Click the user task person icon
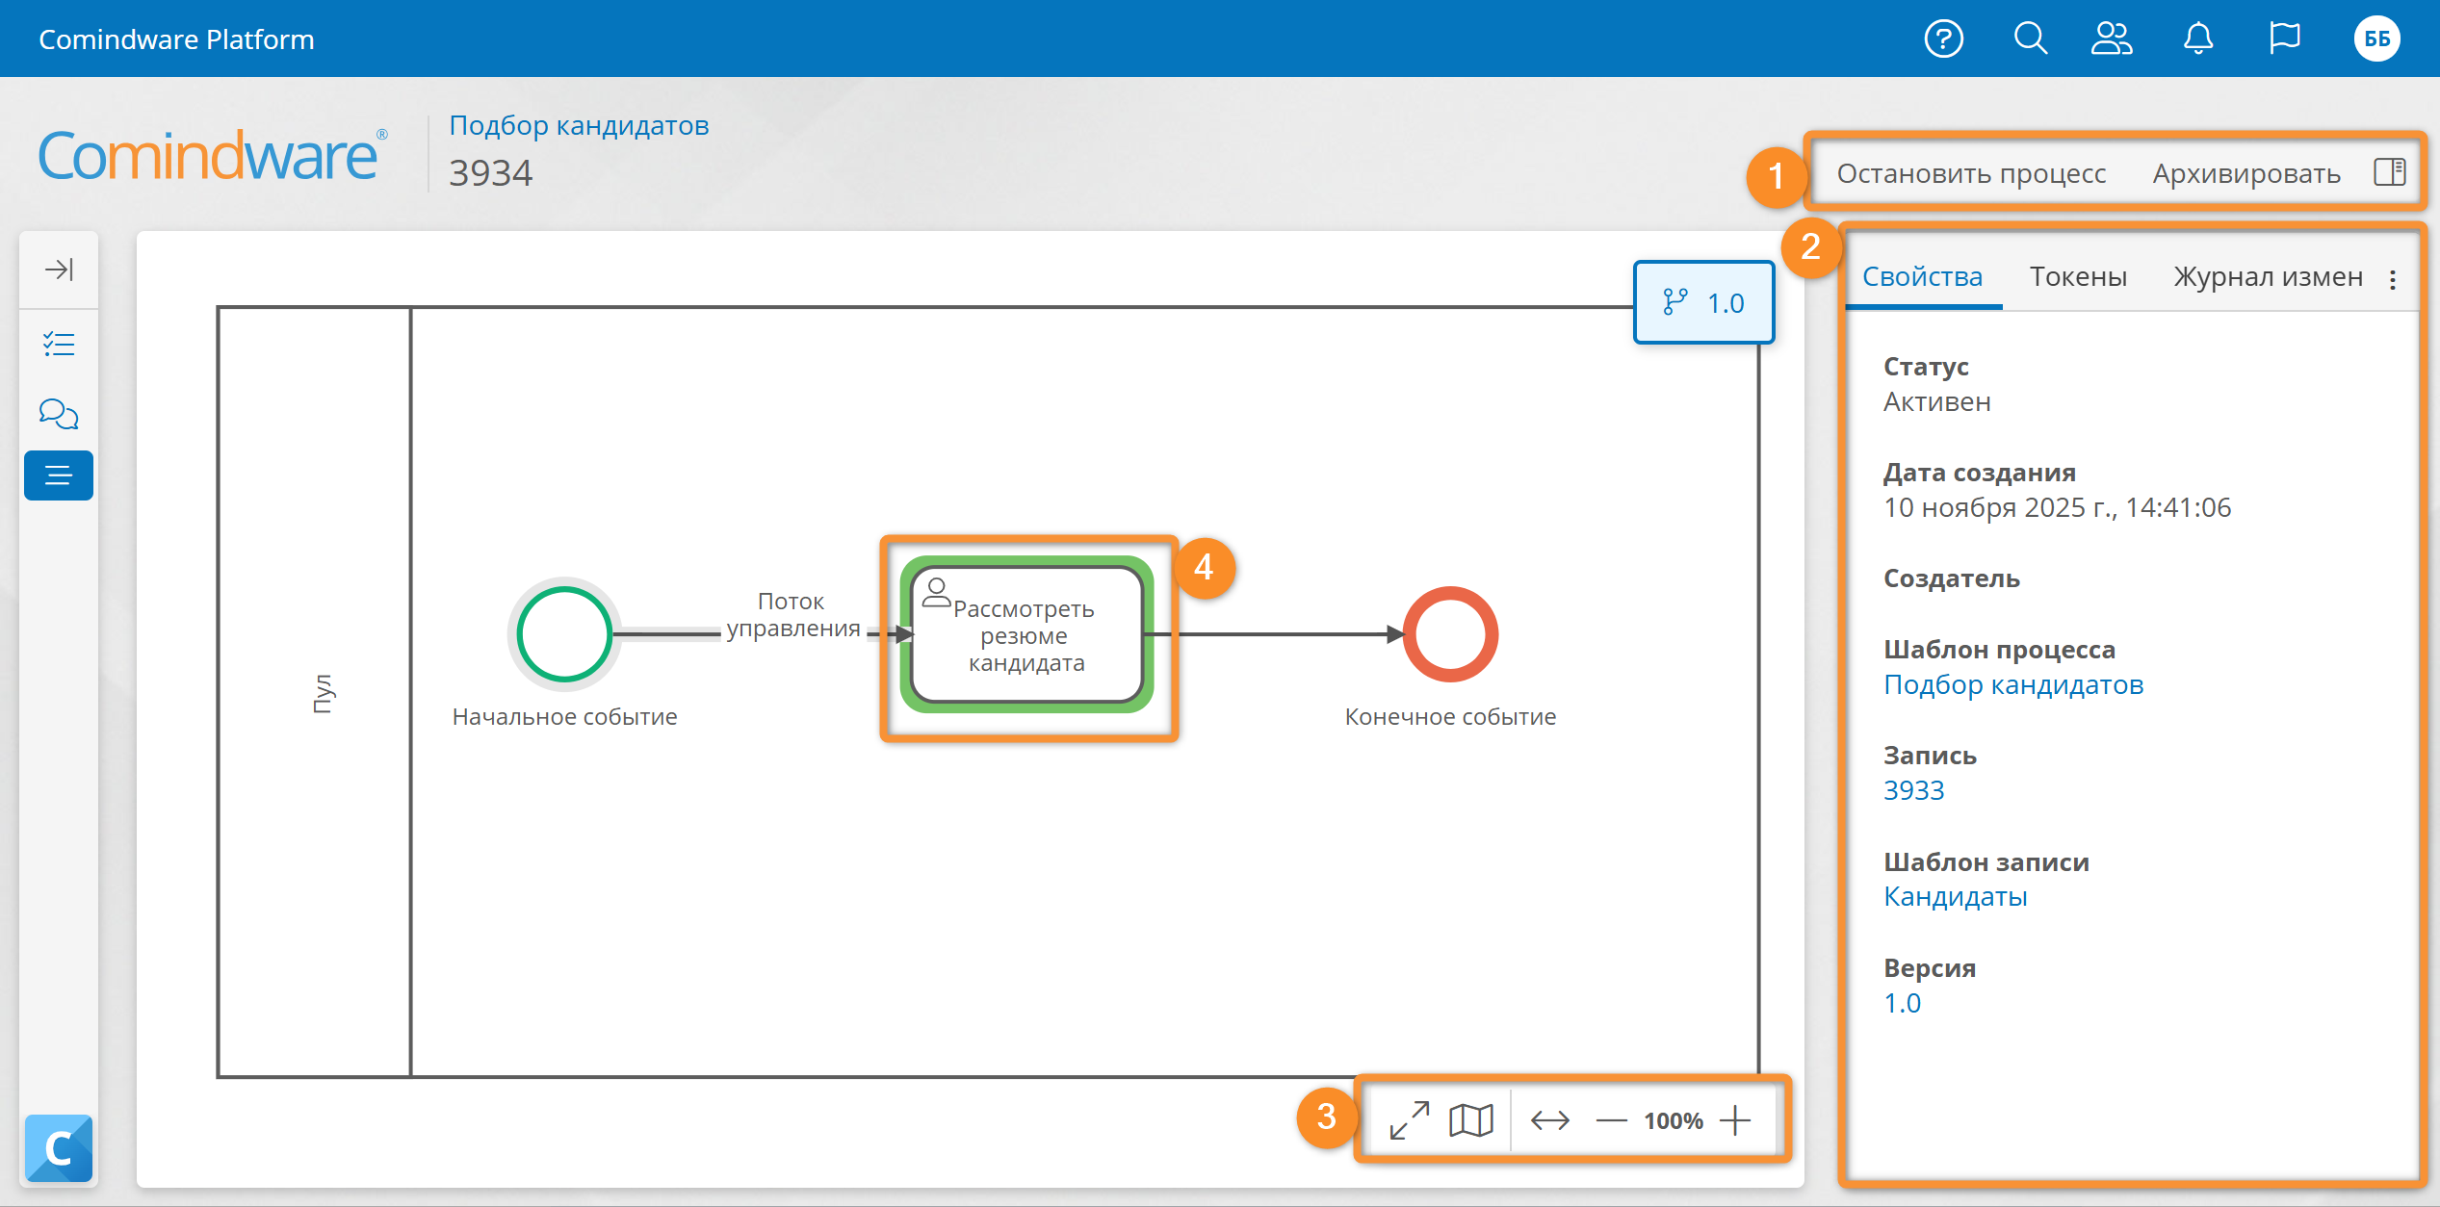2440x1207 pixels. 936,591
